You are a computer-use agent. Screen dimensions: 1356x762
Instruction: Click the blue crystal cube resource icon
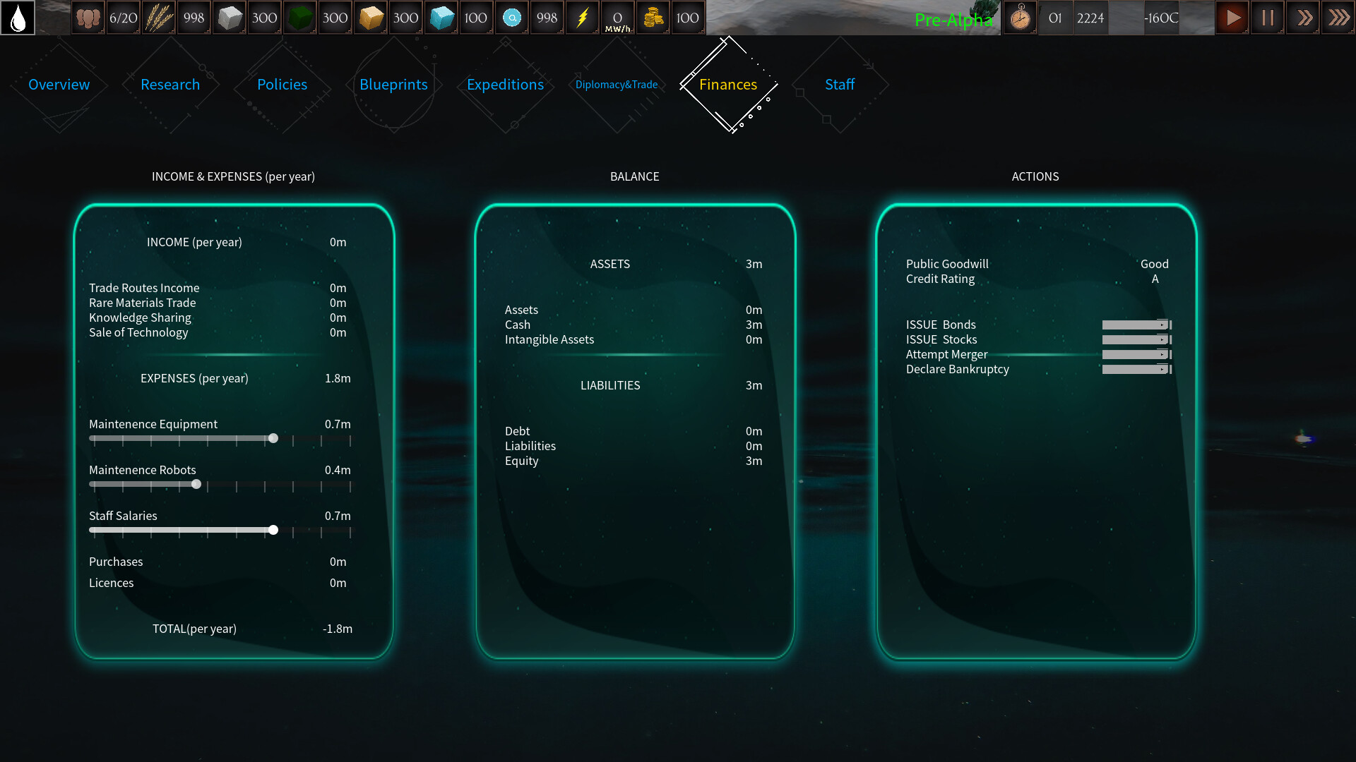point(441,18)
